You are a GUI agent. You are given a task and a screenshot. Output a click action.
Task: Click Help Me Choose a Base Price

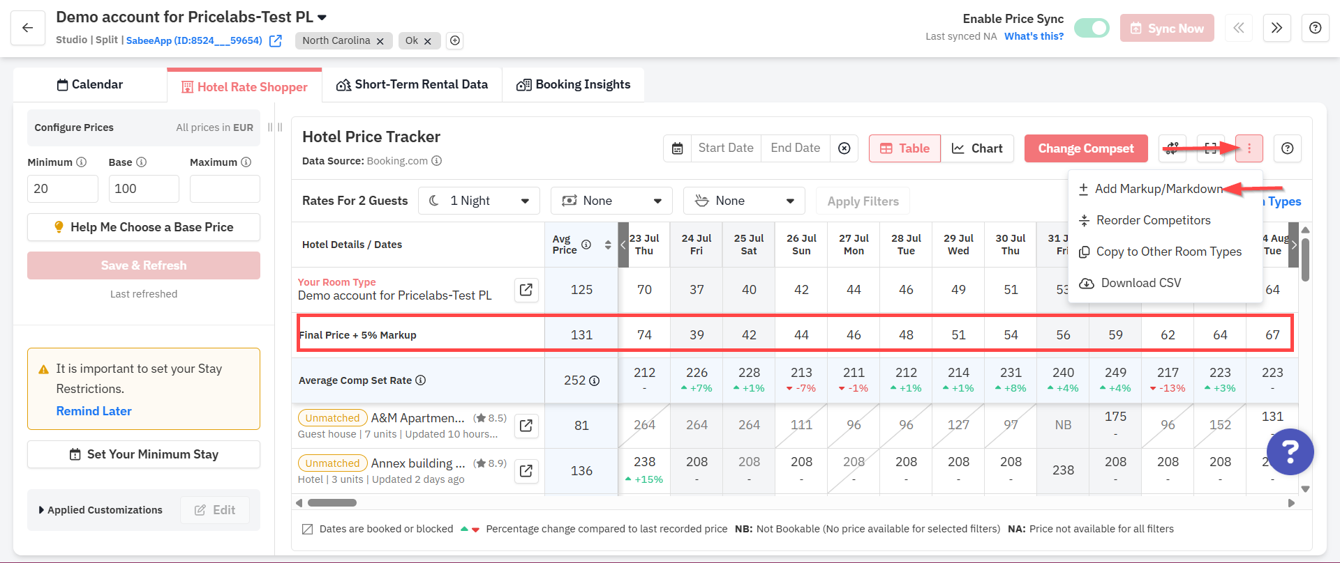(x=144, y=227)
